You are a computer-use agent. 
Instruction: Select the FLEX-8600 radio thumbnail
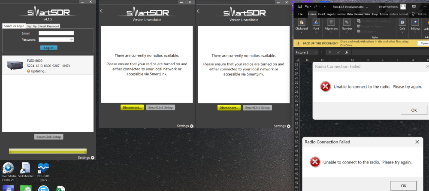(x=15, y=65)
